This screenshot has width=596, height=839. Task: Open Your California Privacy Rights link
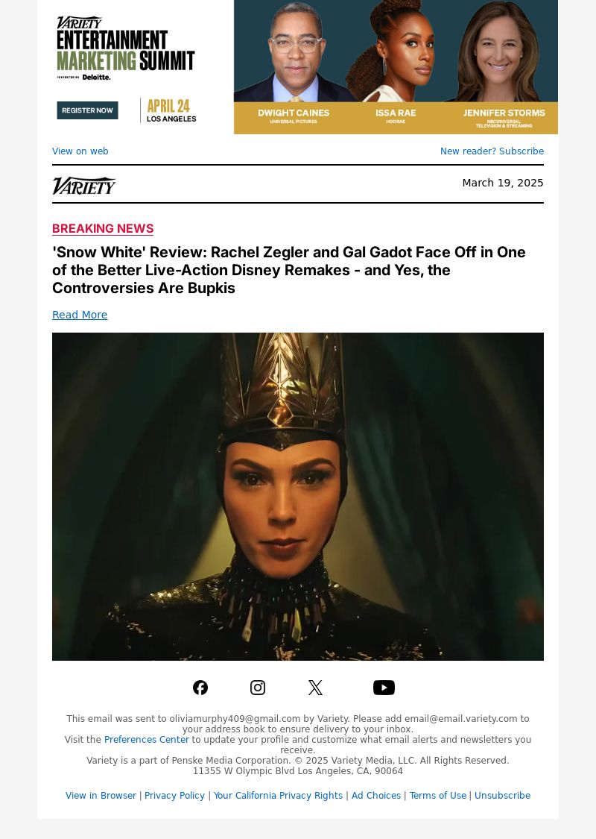[x=278, y=796]
